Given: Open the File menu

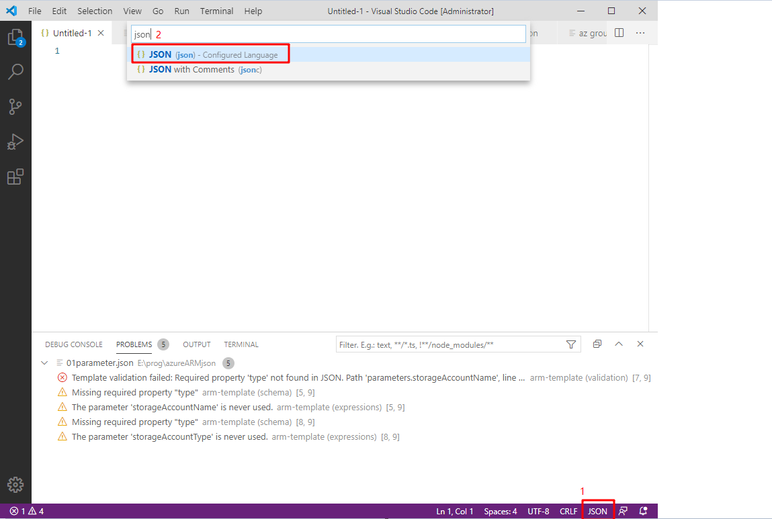Looking at the screenshot, I should tap(34, 11).
